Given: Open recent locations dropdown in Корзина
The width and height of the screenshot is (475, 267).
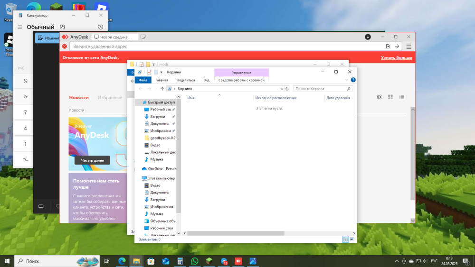Looking at the screenshot, I should coord(156,89).
